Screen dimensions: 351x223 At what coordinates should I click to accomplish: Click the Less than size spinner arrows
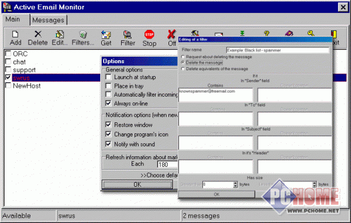(x=315, y=184)
